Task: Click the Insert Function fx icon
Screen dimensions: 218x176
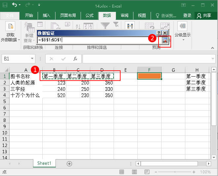Action: 75,59
